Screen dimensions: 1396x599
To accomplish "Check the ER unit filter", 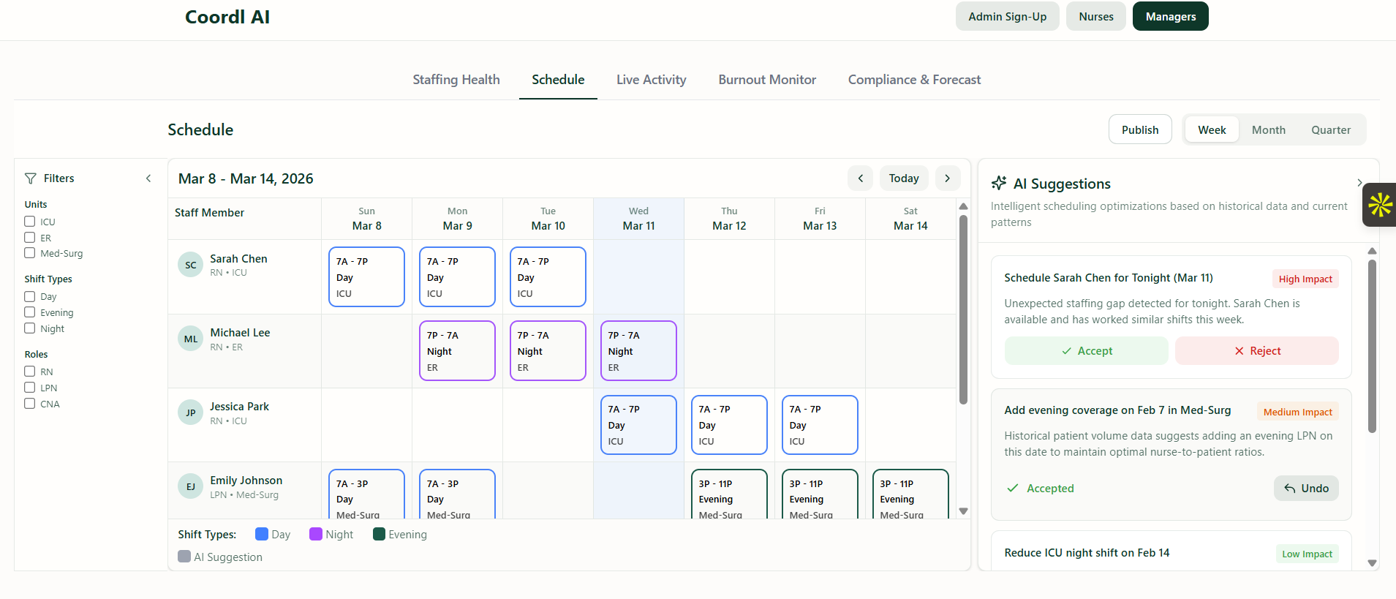I will [x=30, y=238].
